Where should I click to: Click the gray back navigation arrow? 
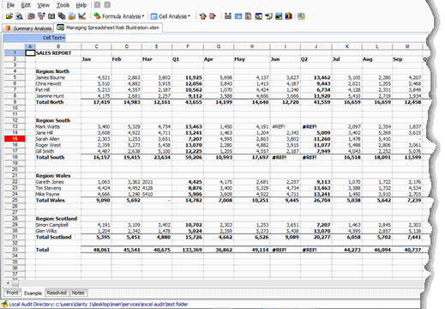(97, 5)
